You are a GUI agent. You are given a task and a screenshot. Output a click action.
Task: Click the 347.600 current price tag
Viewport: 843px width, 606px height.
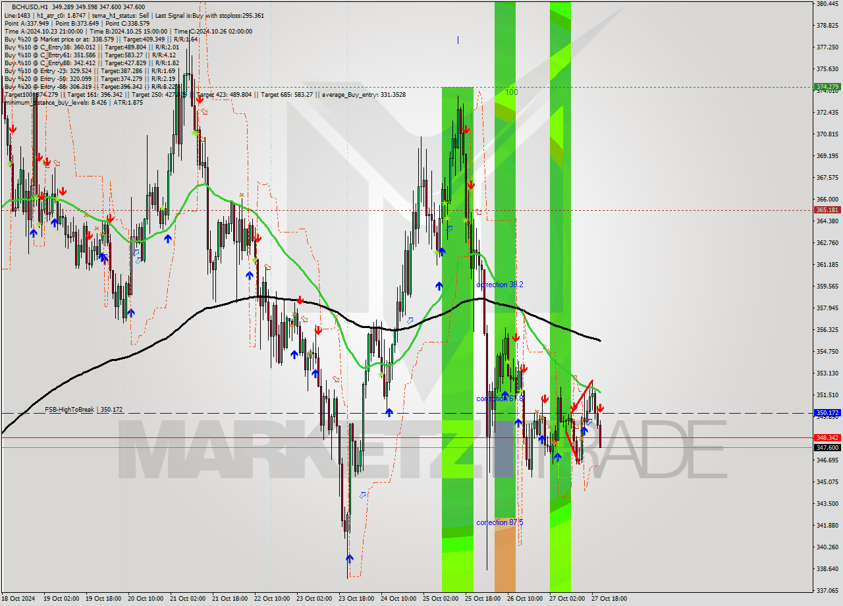(827, 447)
